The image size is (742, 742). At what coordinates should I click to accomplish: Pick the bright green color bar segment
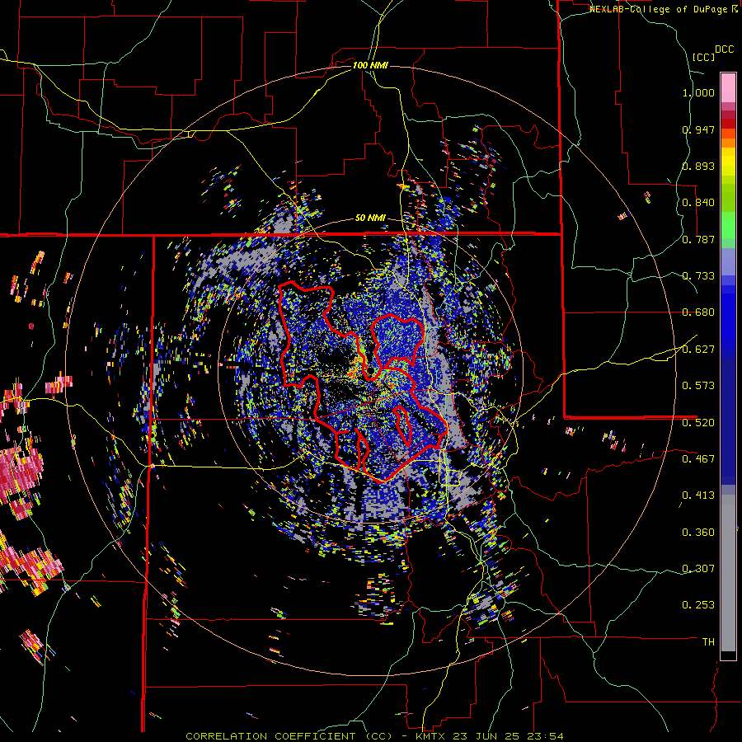coord(728,225)
